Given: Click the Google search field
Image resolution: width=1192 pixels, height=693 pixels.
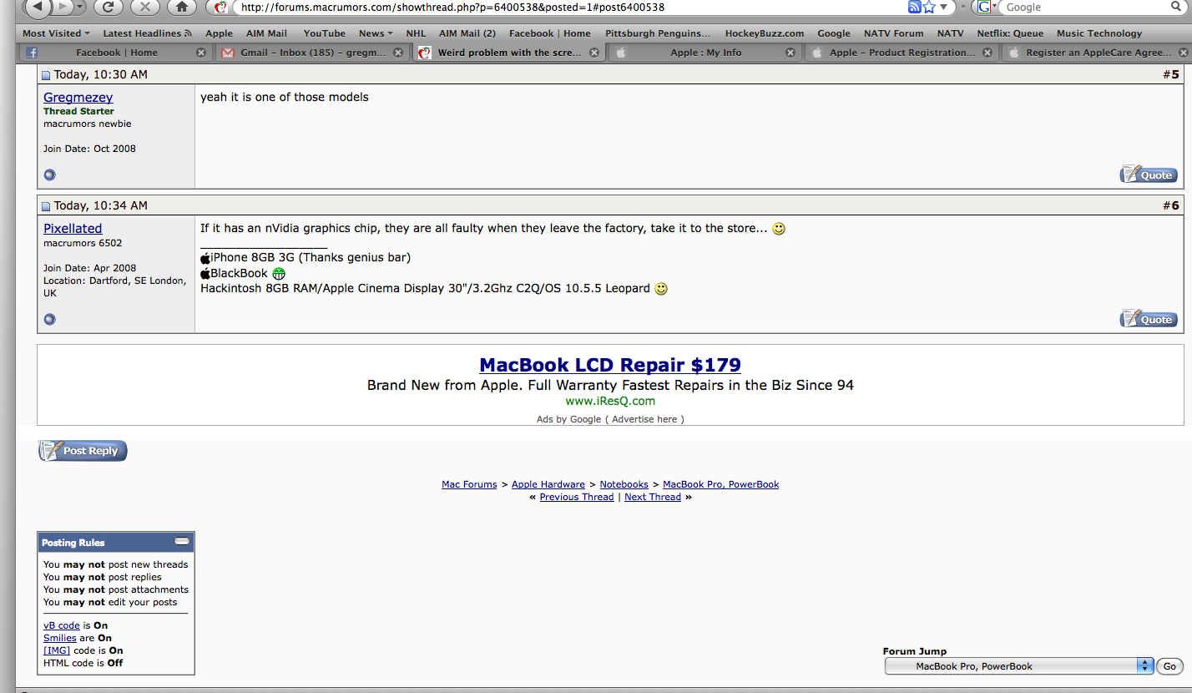Looking at the screenshot, I should click(x=1083, y=7).
